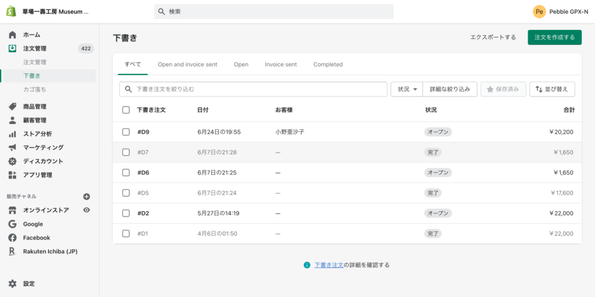Tick the checkbox for draft #D2
Image resolution: width=595 pixels, height=297 pixels.
coord(126,213)
